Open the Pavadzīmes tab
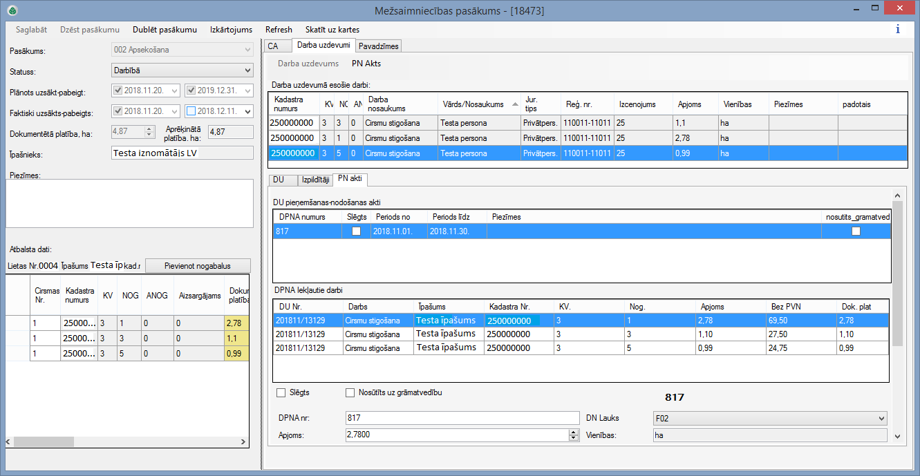Screen dimensions: 920x476 pyautogui.click(x=379, y=46)
